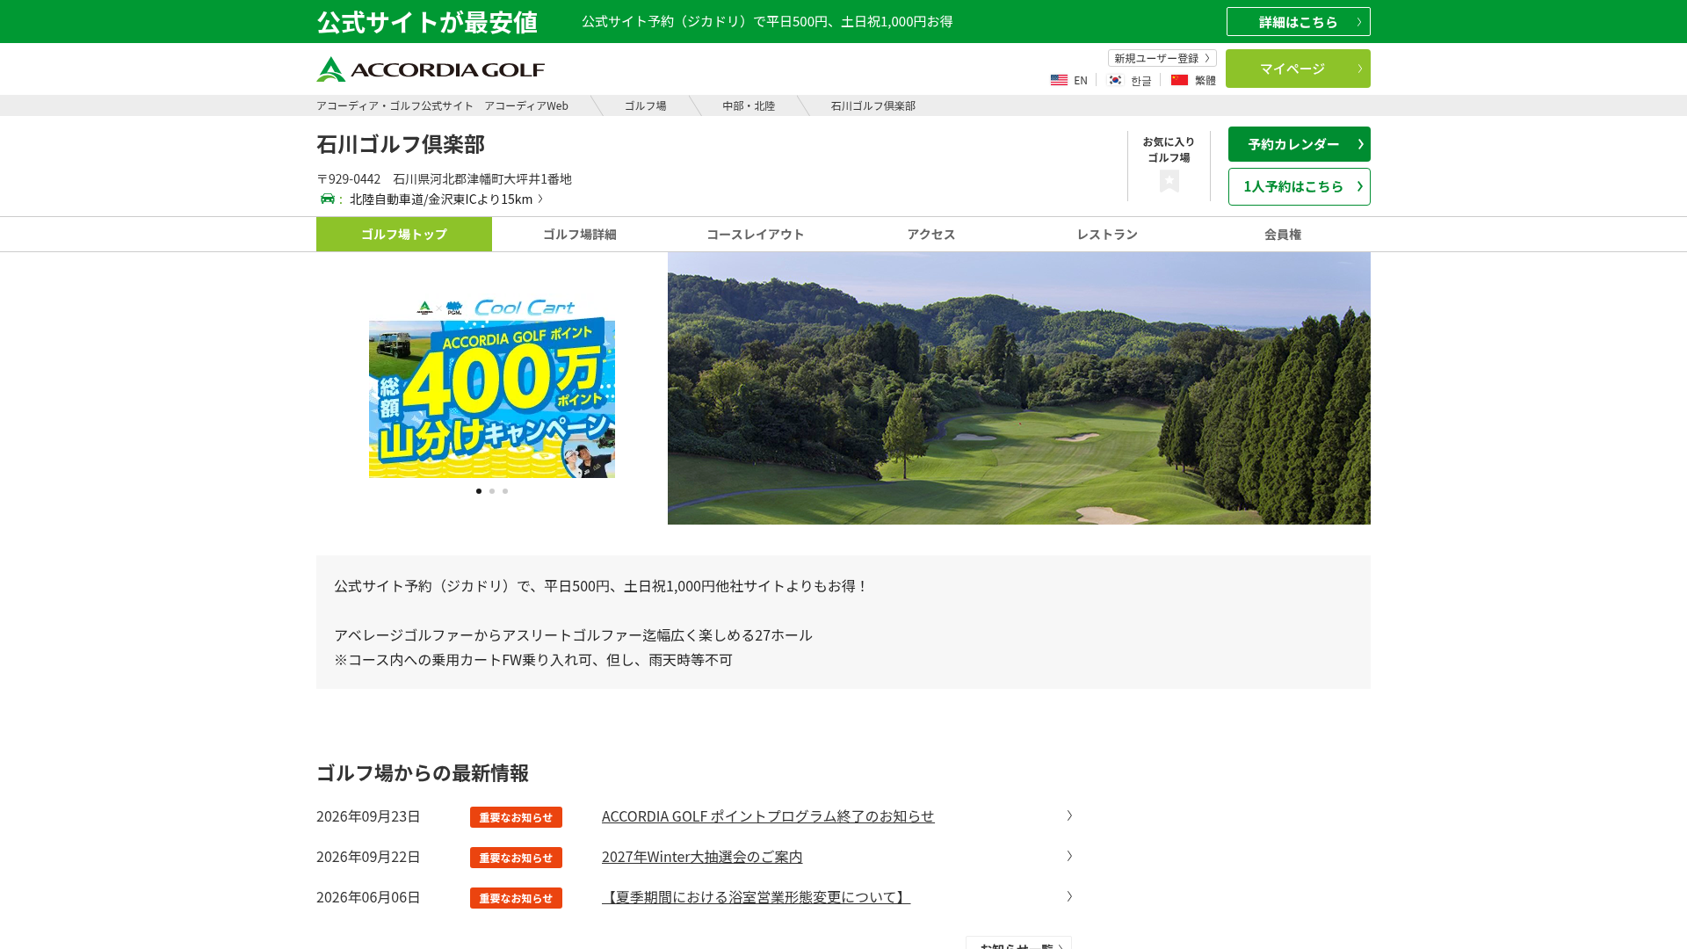Screen dimensions: 1687x949
Task: Open 2027年Winter大抽選会のご案内 news link
Action: point(702,857)
